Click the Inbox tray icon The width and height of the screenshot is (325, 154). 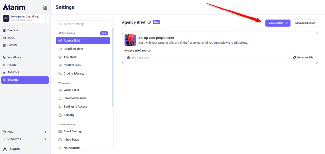pos(4,38)
